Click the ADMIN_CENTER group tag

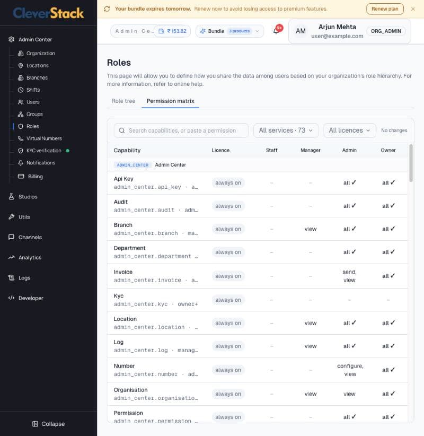click(x=132, y=165)
